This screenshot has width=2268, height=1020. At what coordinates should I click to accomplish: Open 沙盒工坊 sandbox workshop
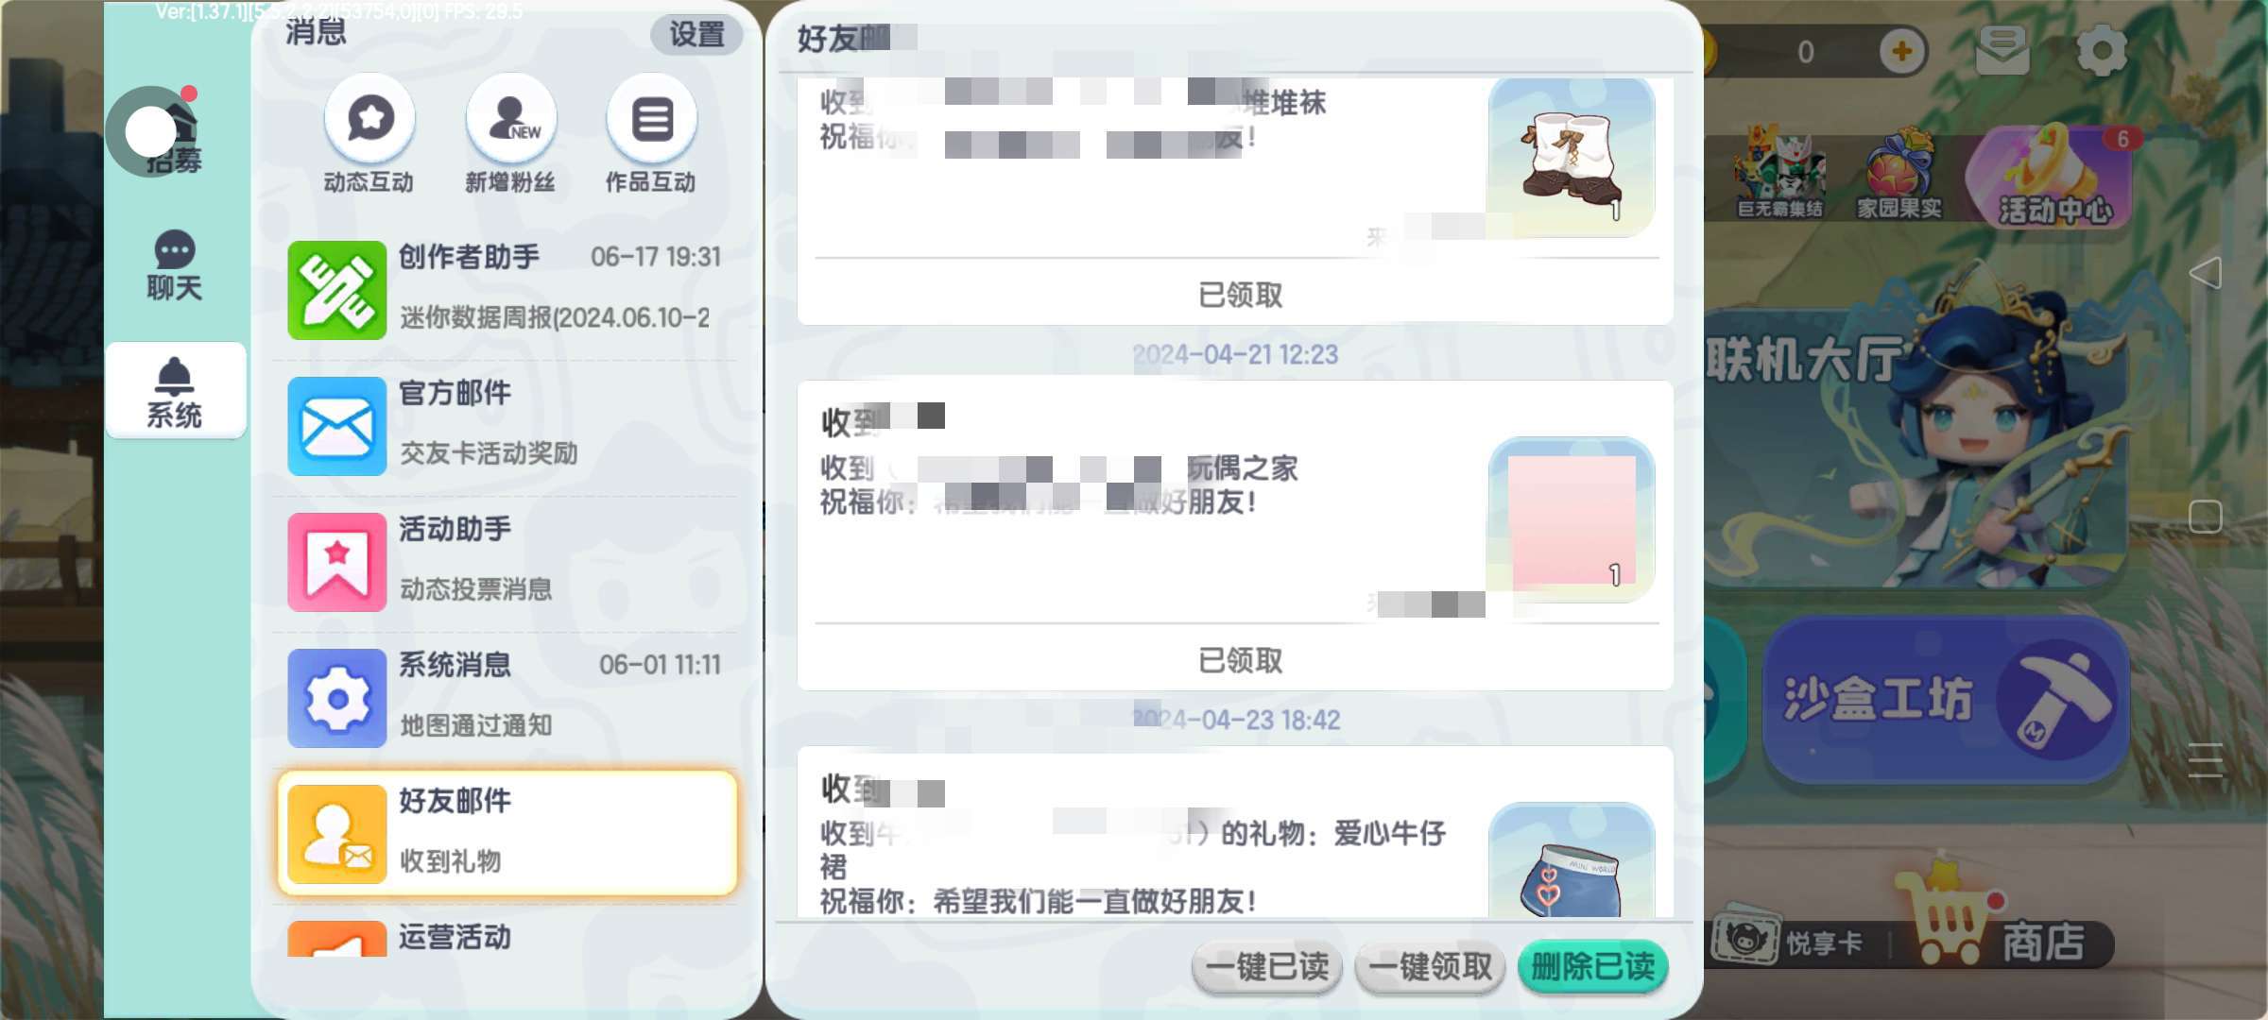[1946, 700]
